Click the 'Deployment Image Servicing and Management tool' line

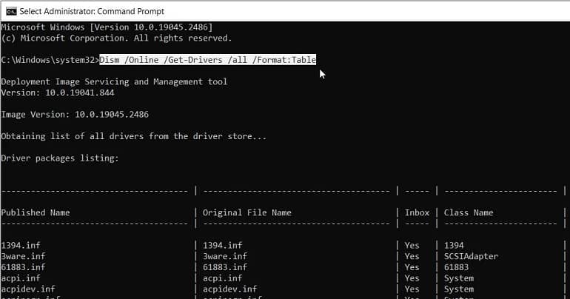click(x=114, y=81)
